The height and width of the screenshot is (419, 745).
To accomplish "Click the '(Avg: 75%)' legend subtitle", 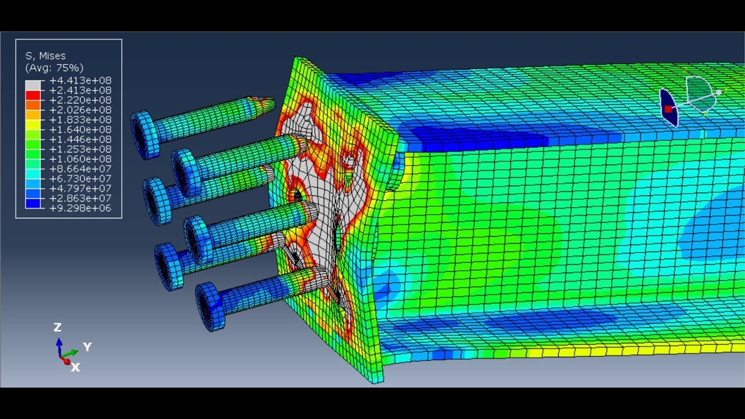I will [54, 68].
